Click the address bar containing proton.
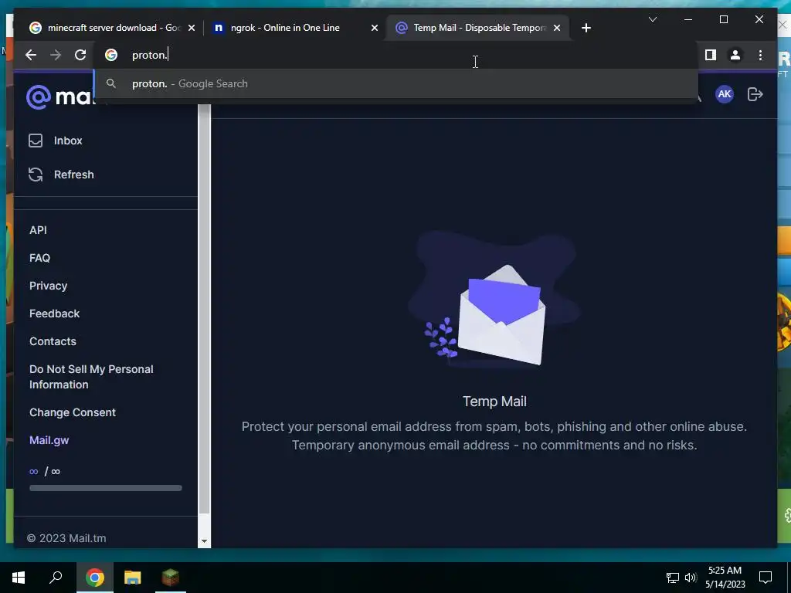 (x=396, y=55)
